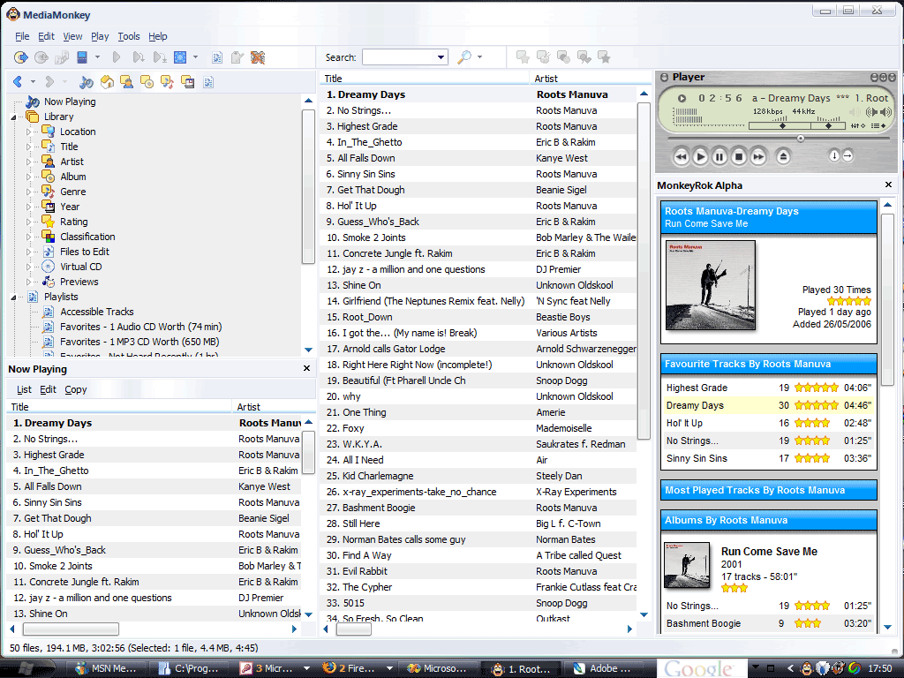Screen dimensions: 904x678
Task: Toggle the playlist icon in Player display
Action: (879, 125)
